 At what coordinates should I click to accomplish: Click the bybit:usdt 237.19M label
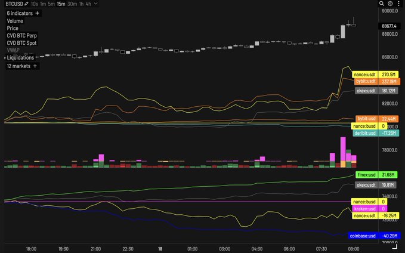coord(377,81)
